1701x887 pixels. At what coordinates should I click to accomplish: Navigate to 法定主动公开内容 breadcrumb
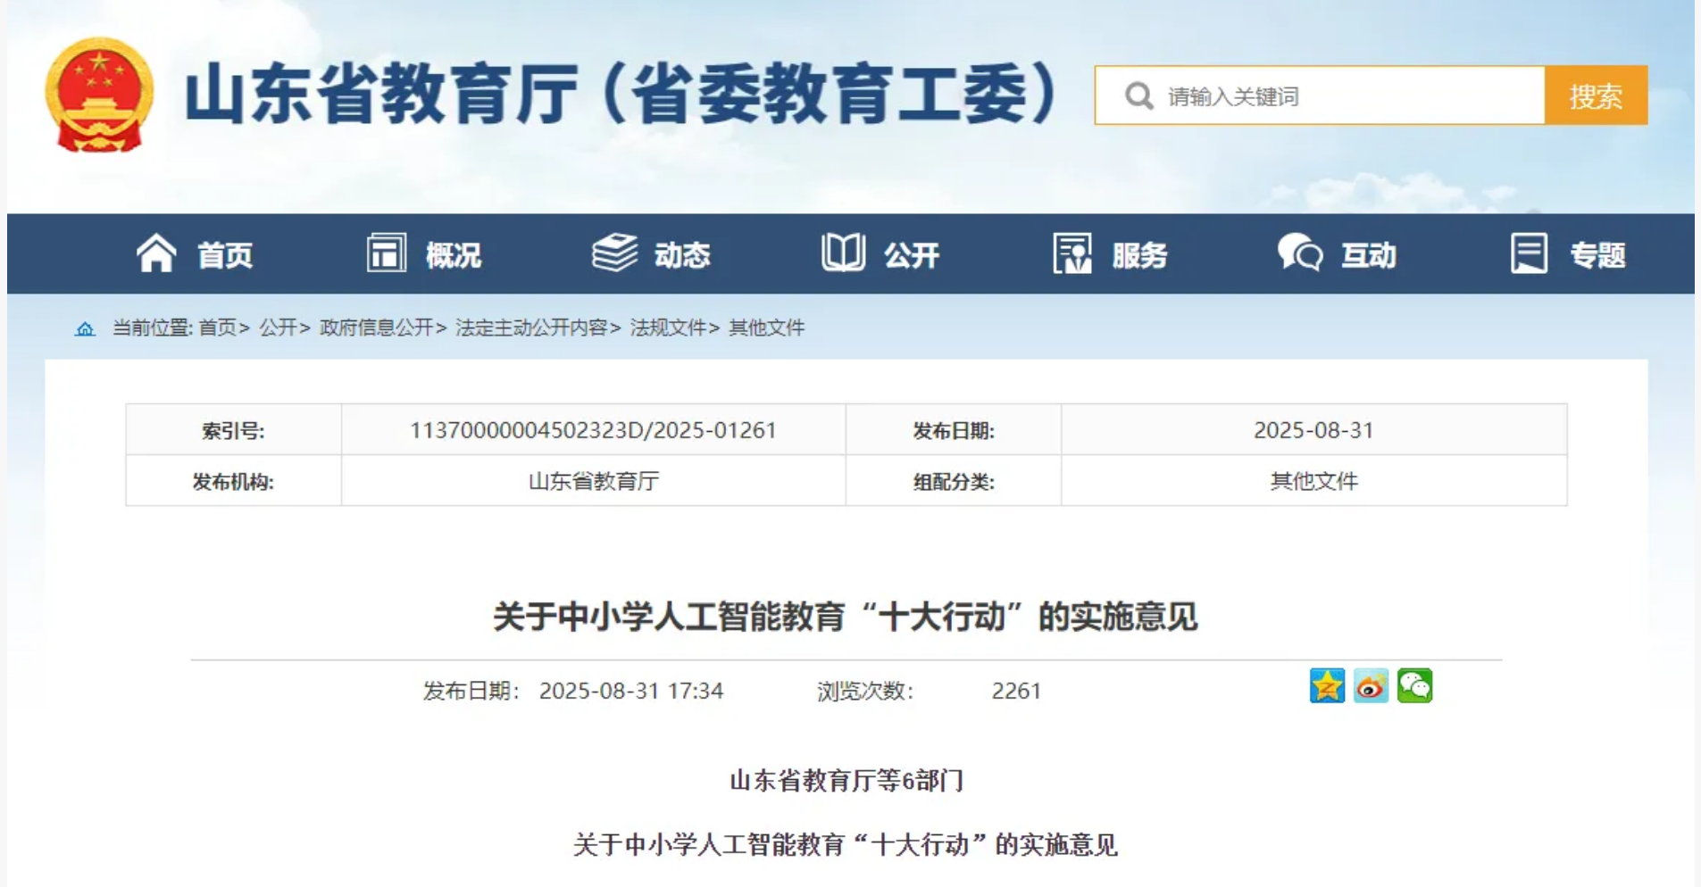pyautogui.click(x=531, y=327)
